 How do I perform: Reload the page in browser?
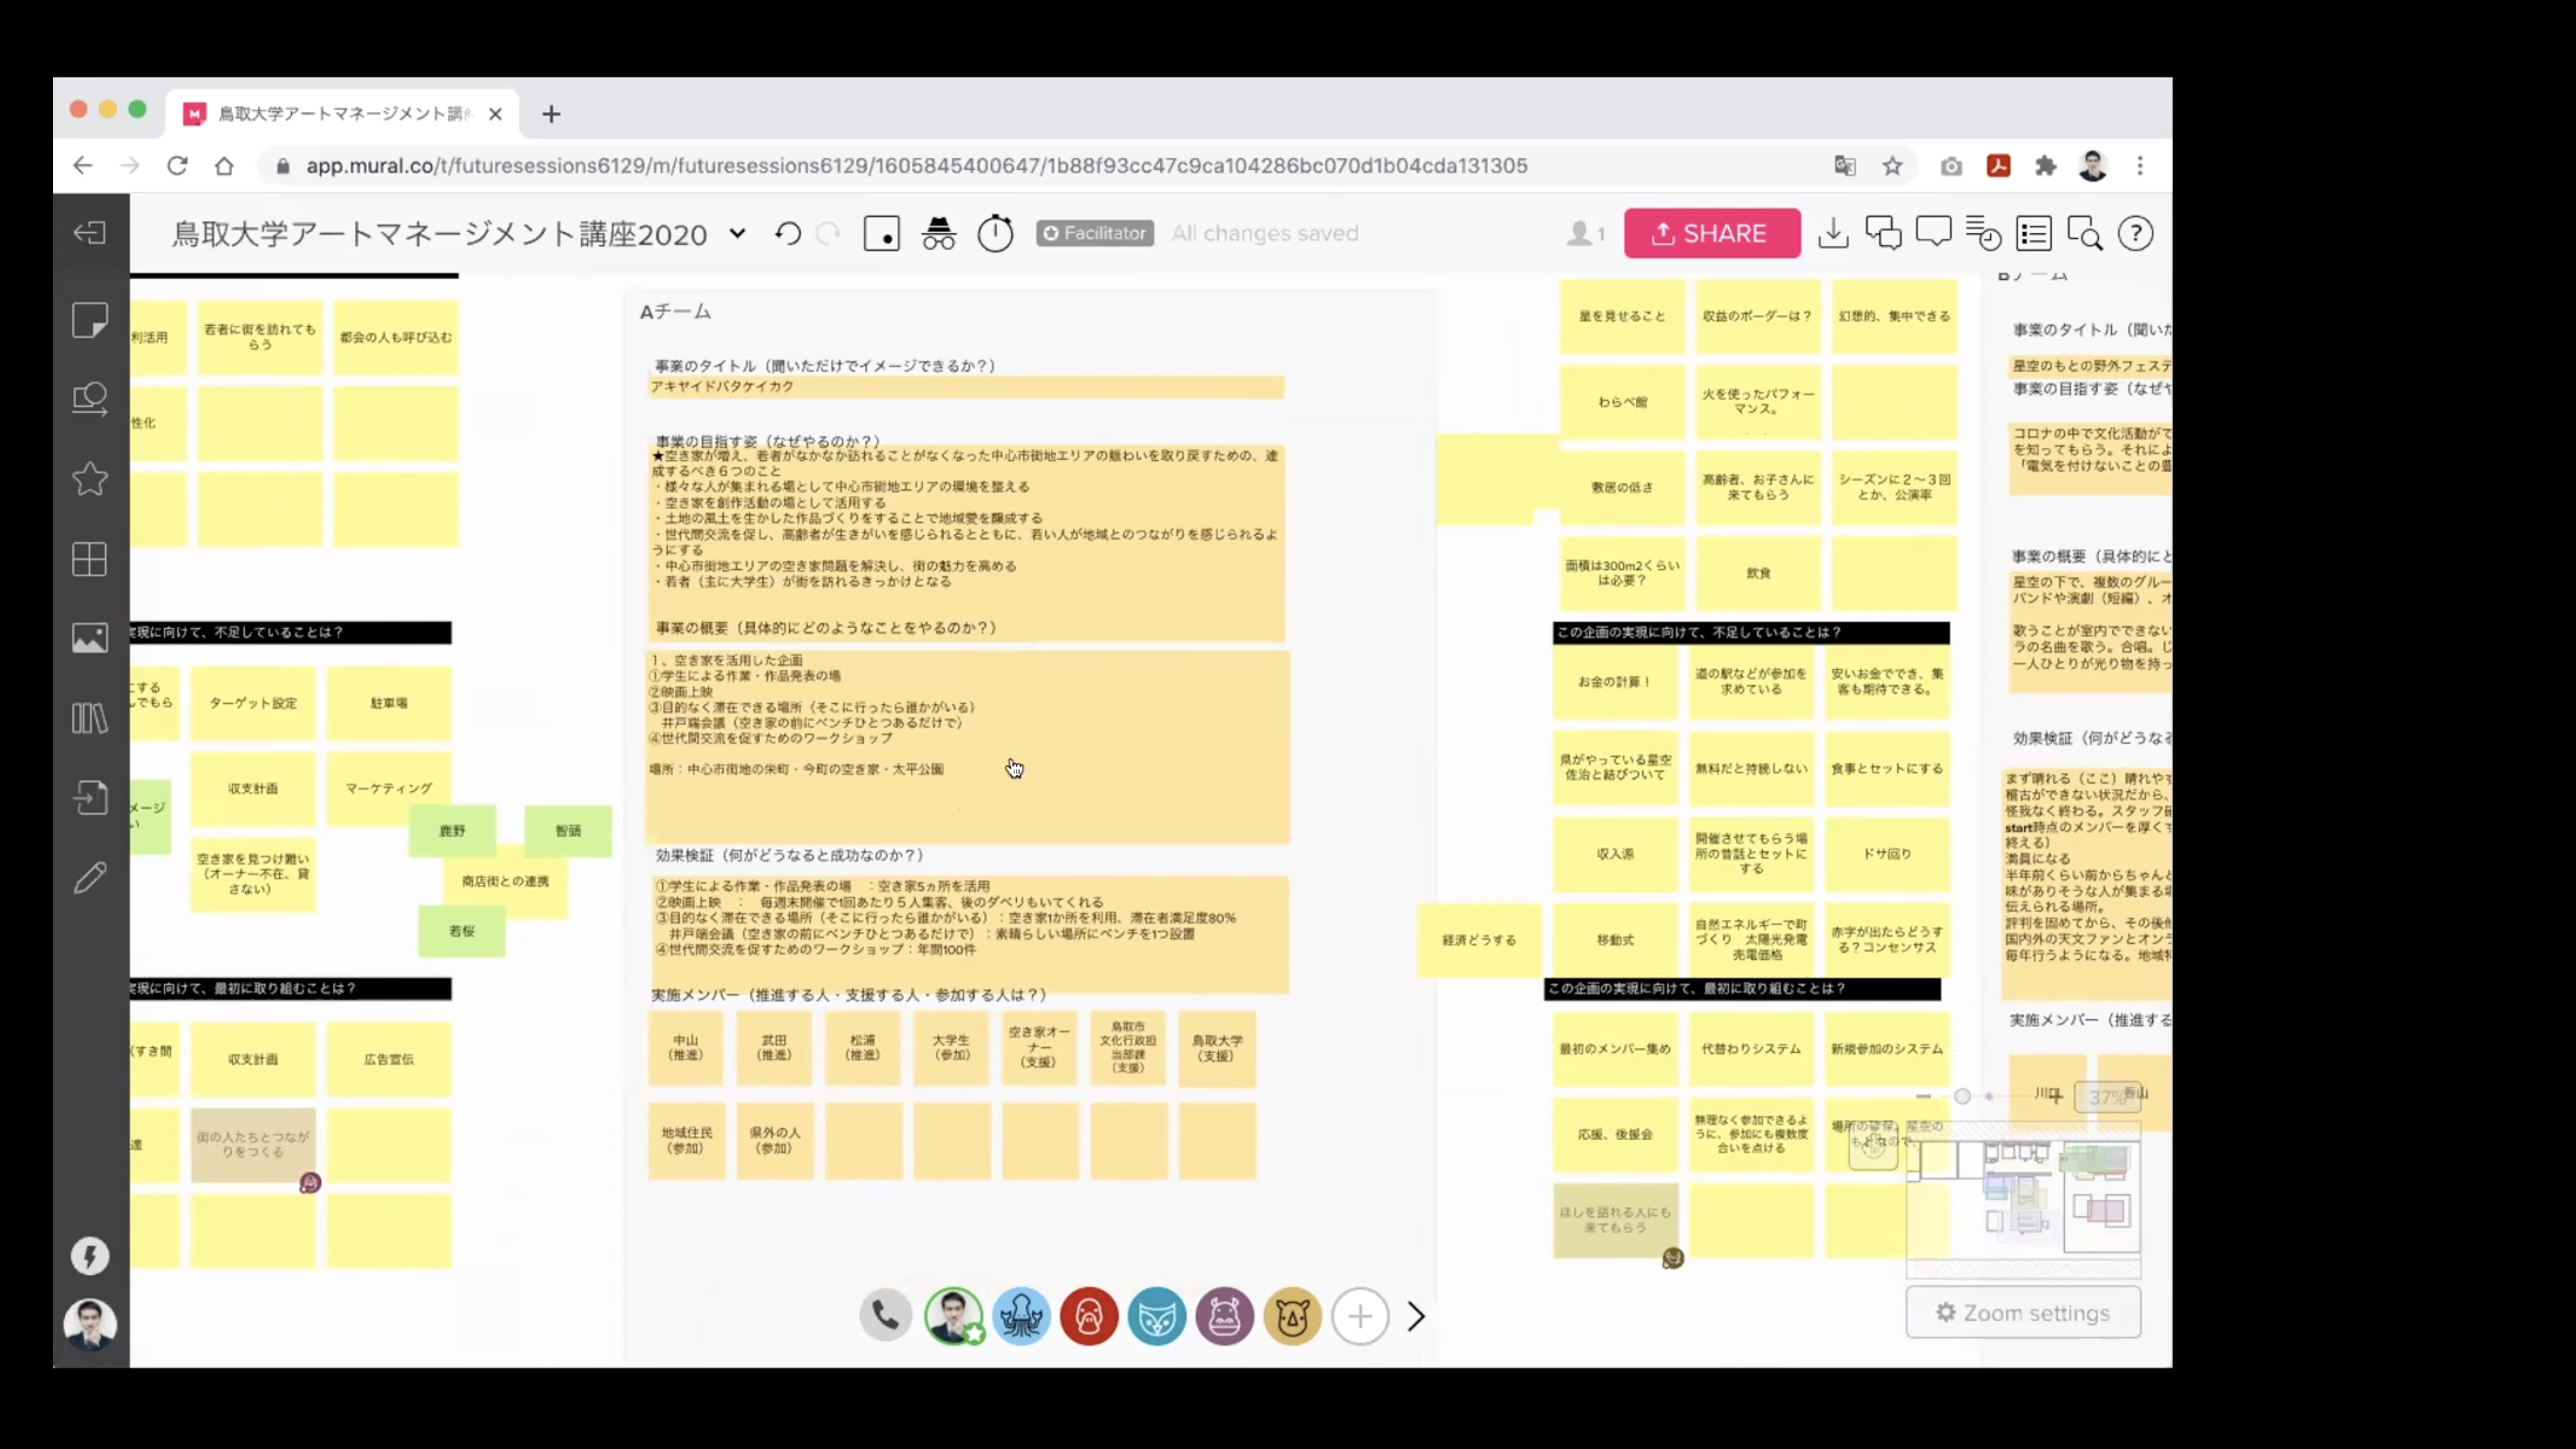pos(177,166)
